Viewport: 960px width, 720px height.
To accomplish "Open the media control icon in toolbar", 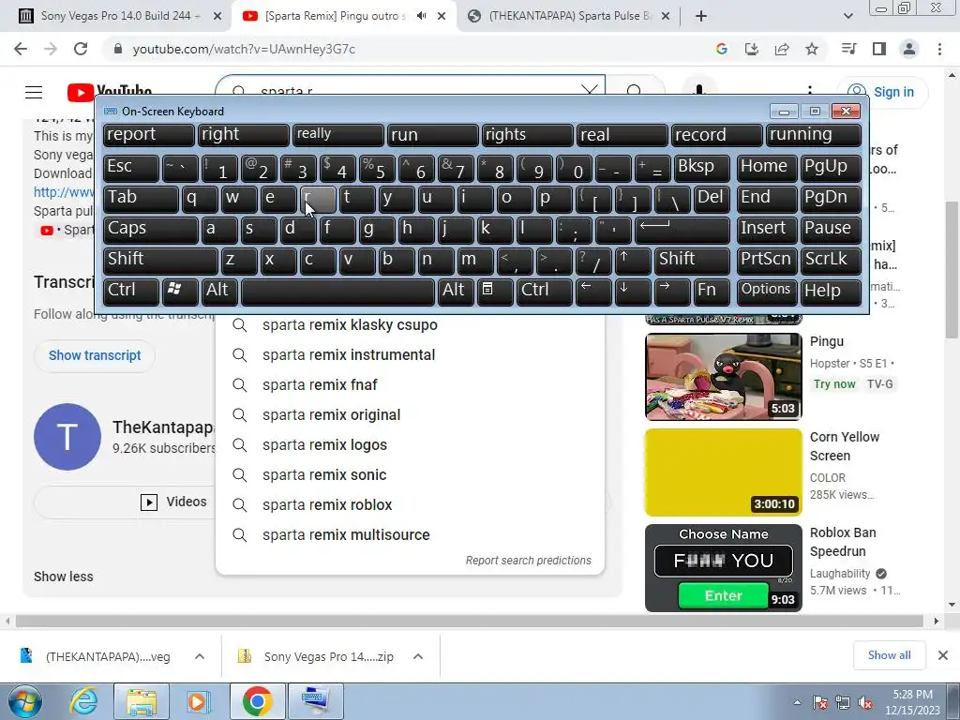I will click(849, 49).
